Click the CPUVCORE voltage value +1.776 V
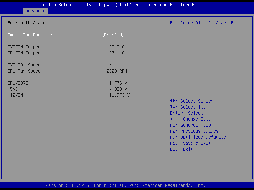 point(117,83)
